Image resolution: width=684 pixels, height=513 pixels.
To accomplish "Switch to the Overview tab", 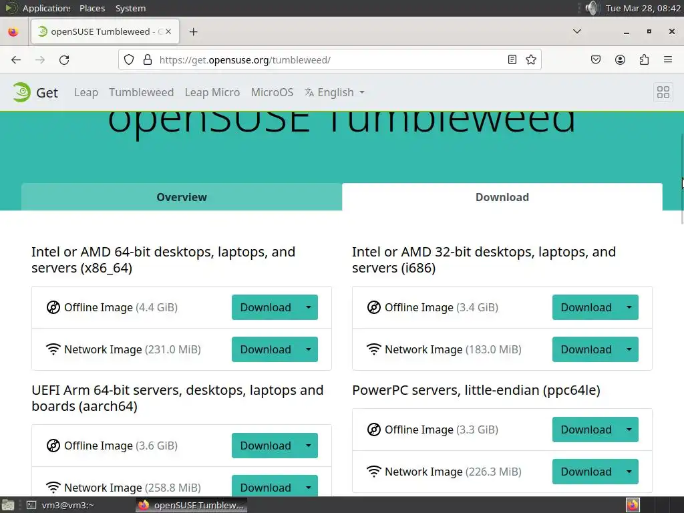I will [x=182, y=197].
